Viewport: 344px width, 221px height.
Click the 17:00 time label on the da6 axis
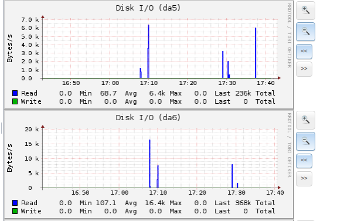120,193
